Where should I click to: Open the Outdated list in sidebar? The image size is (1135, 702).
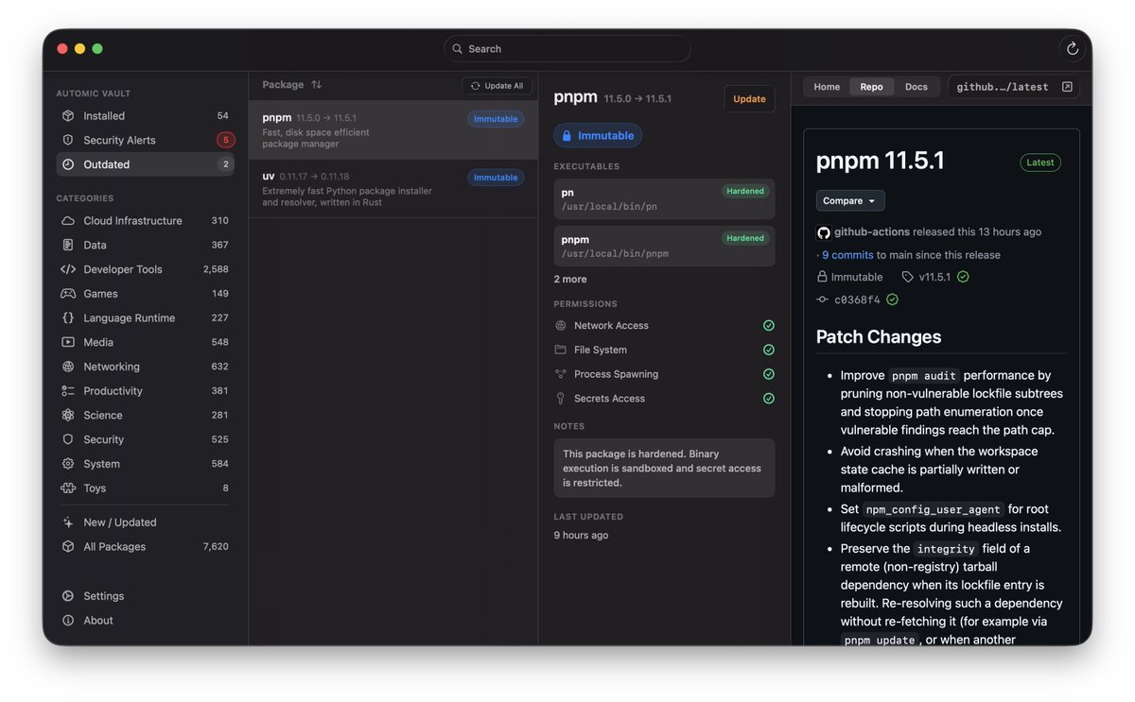(x=145, y=164)
